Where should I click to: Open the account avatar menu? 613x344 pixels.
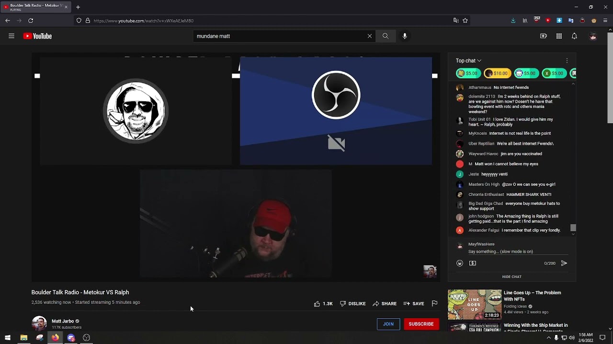point(593,36)
